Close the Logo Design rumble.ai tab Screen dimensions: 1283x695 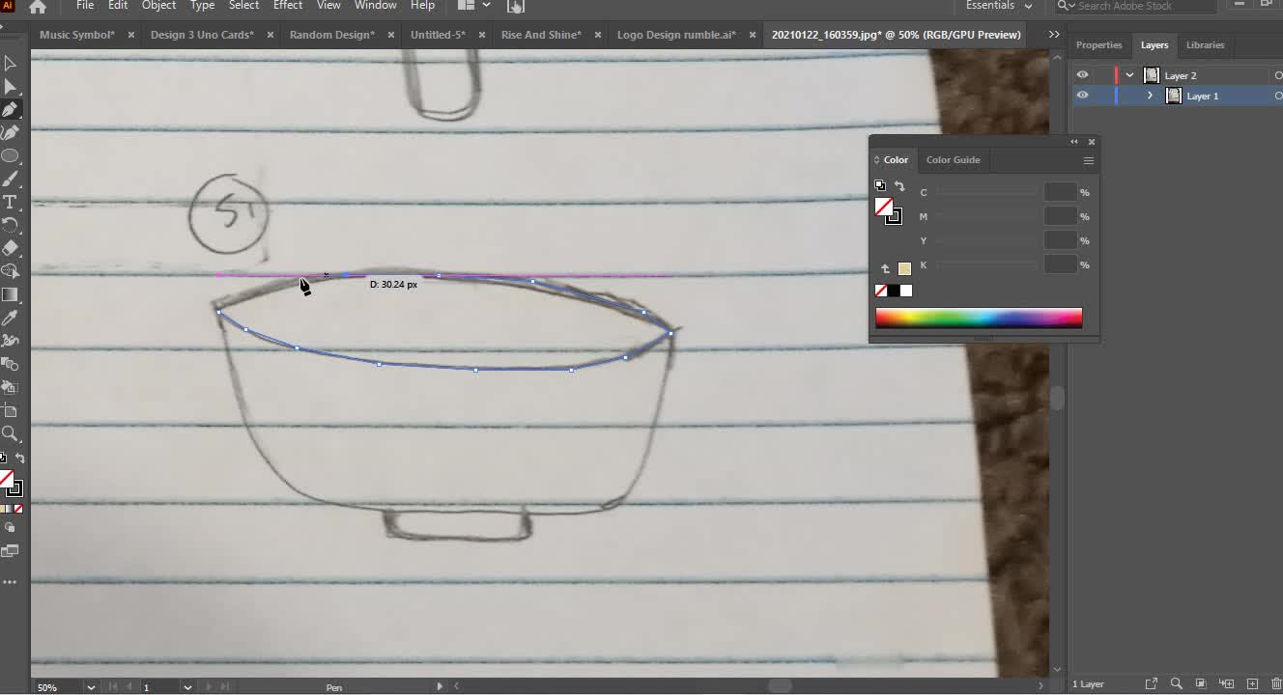[751, 35]
